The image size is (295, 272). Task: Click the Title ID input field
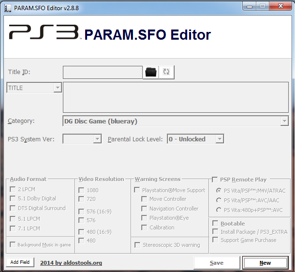(103, 72)
